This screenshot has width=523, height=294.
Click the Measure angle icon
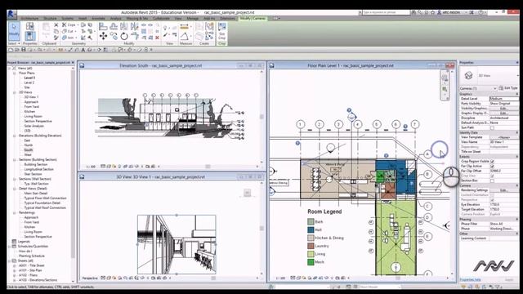184,36
